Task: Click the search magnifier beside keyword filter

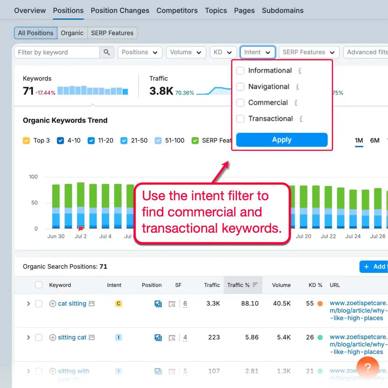Action: click(x=107, y=52)
